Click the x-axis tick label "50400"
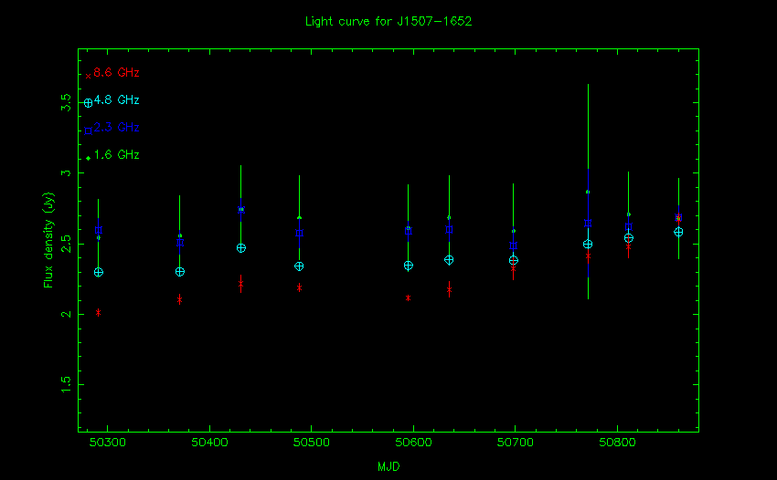The width and height of the screenshot is (777, 480). click(209, 443)
